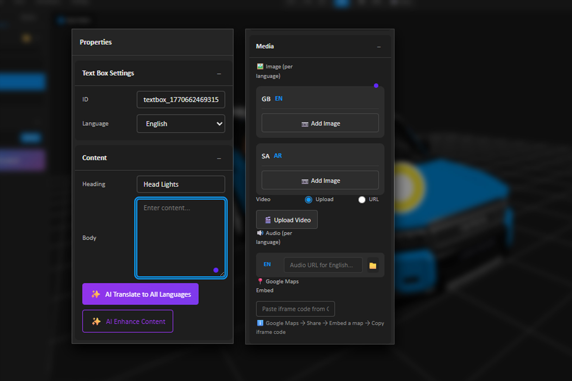Viewport: 572px width, 381px height.
Task: Click the clapperboard icon on Upload Video
Action: pyautogui.click(x=268, y=220)
